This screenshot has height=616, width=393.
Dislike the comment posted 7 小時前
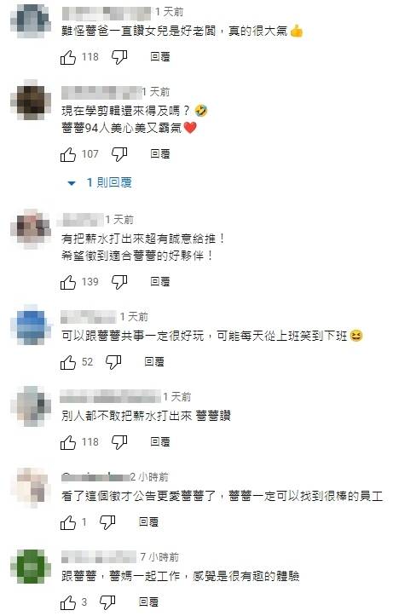point(107,602)
